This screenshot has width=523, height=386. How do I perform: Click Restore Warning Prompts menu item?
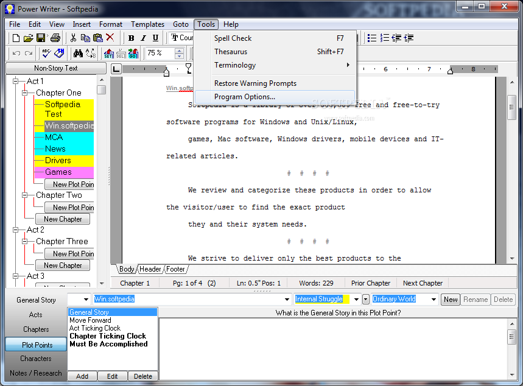point(276,83)
